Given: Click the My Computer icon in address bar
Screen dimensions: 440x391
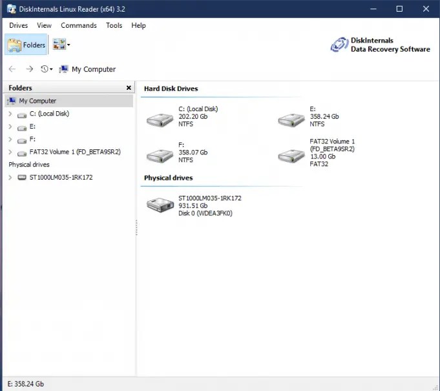Looking at the screenshot, I should click(x=63, y=69).
